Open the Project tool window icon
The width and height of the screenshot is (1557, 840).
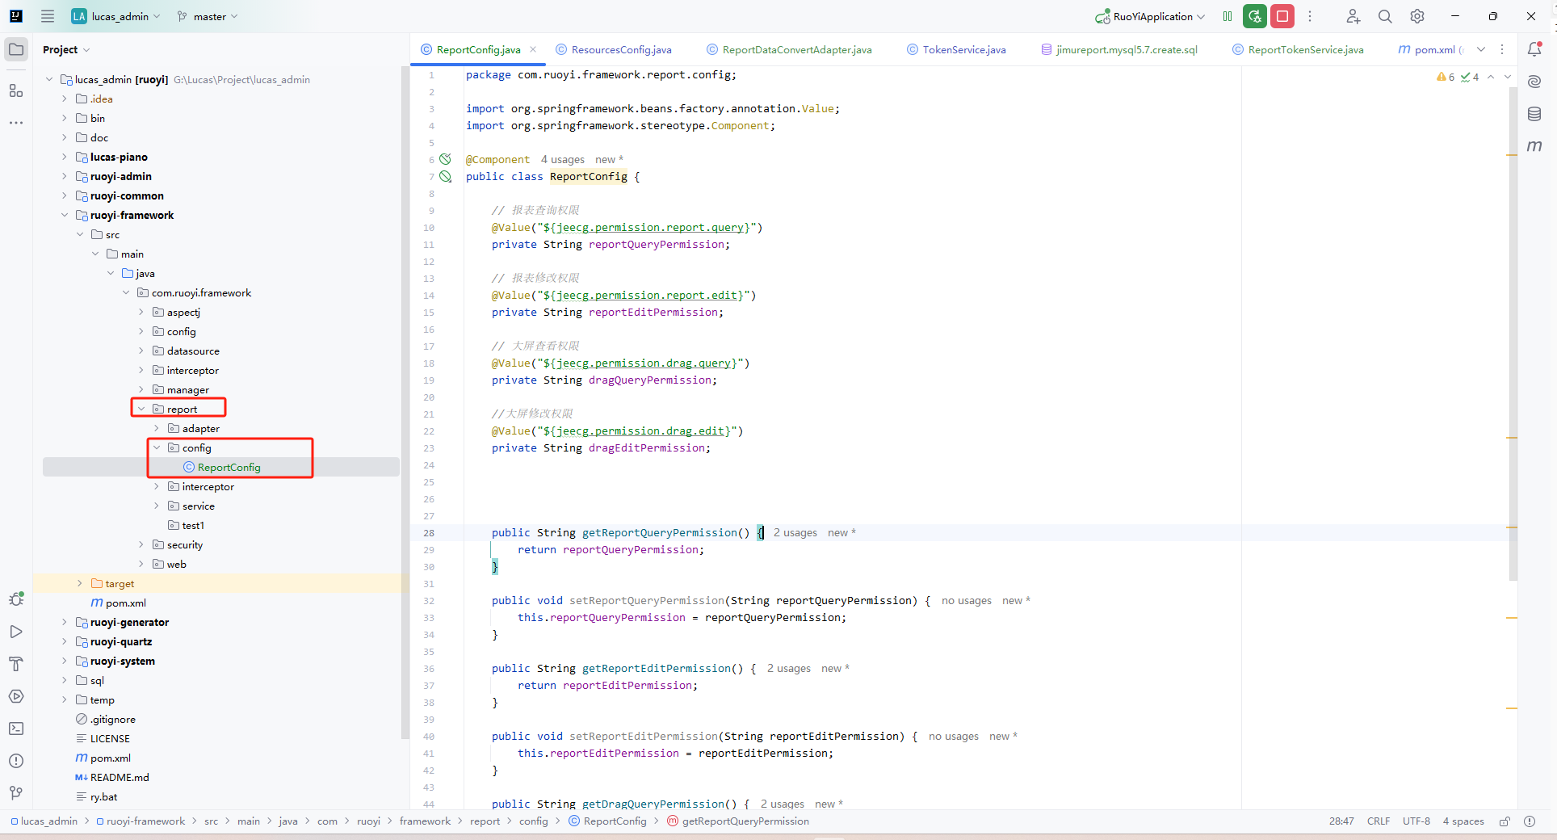pos(16,49)
